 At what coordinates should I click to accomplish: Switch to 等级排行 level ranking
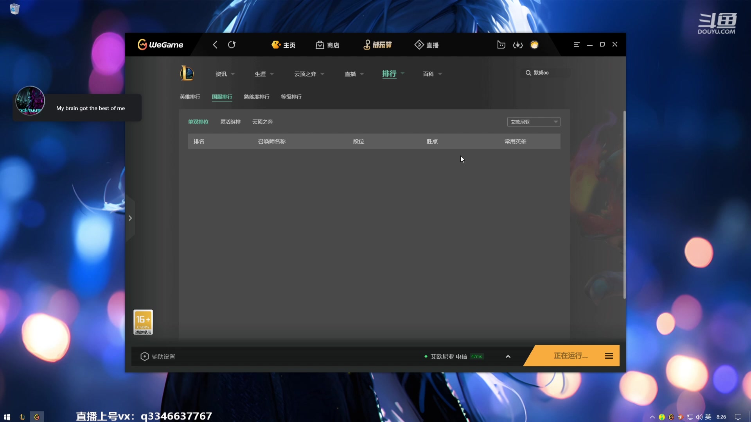click(291, 97)
